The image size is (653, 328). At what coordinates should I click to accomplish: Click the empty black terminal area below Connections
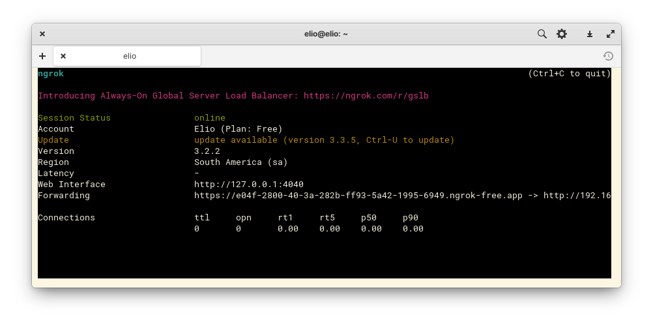tap(325, 256)
